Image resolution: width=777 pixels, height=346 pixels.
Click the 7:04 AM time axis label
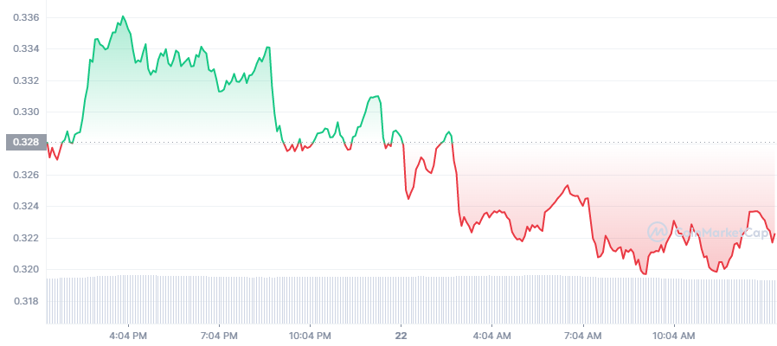(581, 336)
